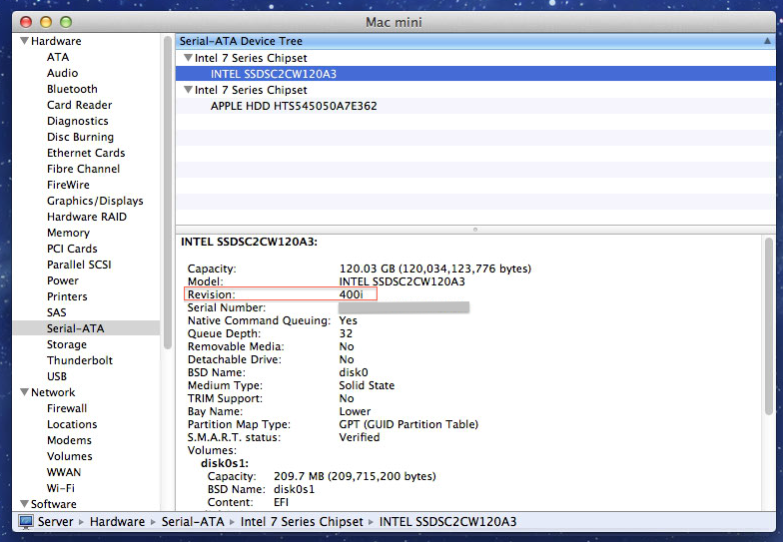Open FireWire section
Viewport: 783px width, 542px height.
(x=68, y=185)
